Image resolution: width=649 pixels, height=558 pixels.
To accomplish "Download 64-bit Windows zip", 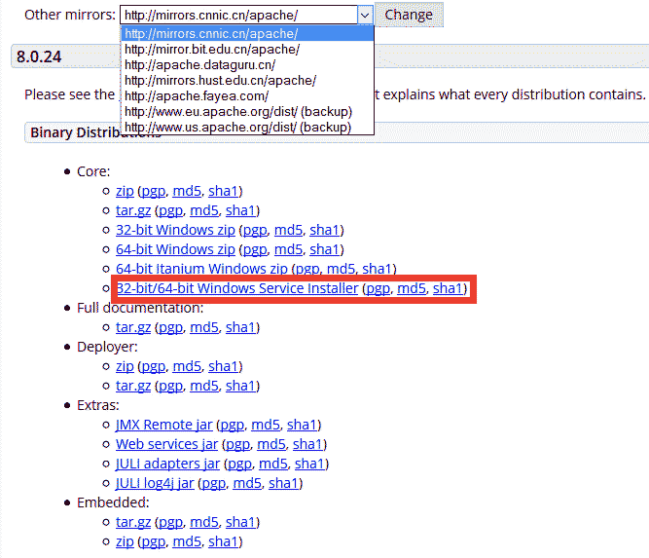I will point(175,249).
